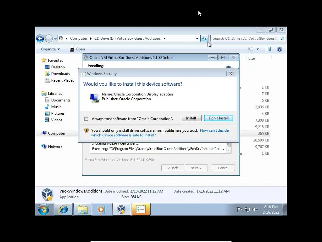The image size is (322, 242).
Task: Click the magnifier search icon
Action: [283, 38]
